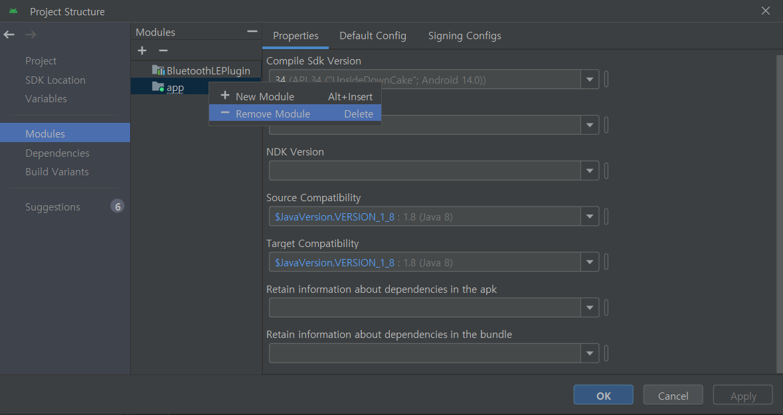Click the NDK Version label
The height and width of the screenshot is (415, 783).
295,152
